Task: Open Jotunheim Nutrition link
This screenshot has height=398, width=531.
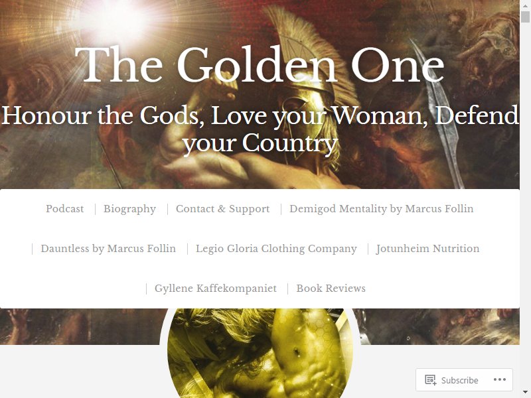Action: (427, 249)
